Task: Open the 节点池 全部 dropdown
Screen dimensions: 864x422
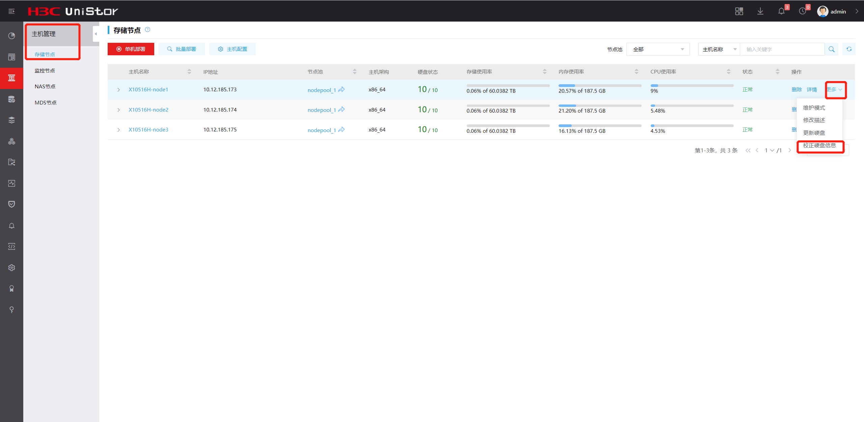Action: [658, 49]
